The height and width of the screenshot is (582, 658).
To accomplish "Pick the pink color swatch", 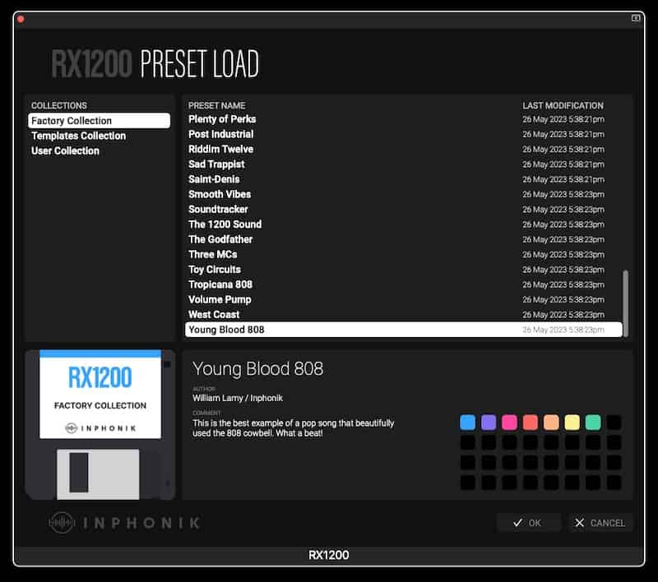I will [x=509, y=423].
